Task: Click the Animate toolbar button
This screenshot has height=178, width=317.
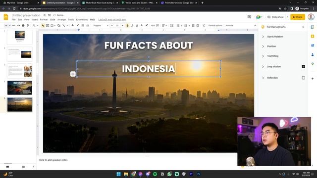Action: (x=229, y=26)
